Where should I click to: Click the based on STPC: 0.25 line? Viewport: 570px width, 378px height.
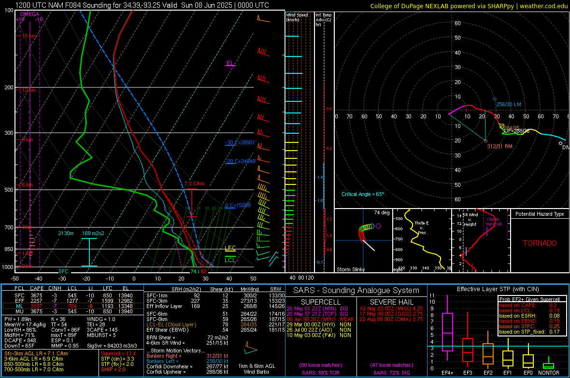[529, 326]
